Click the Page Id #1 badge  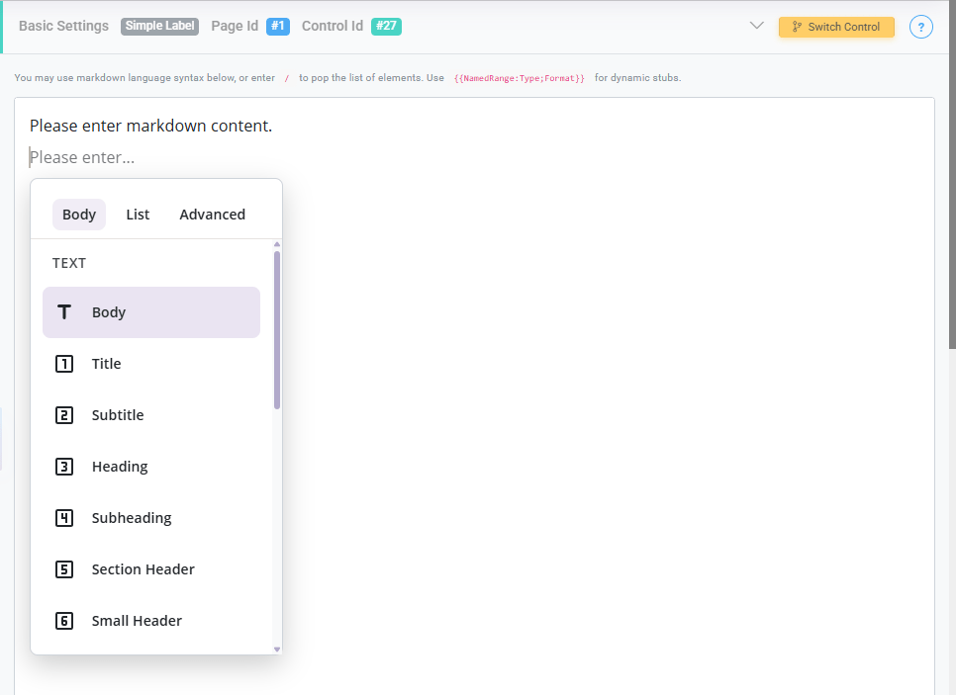278,27
